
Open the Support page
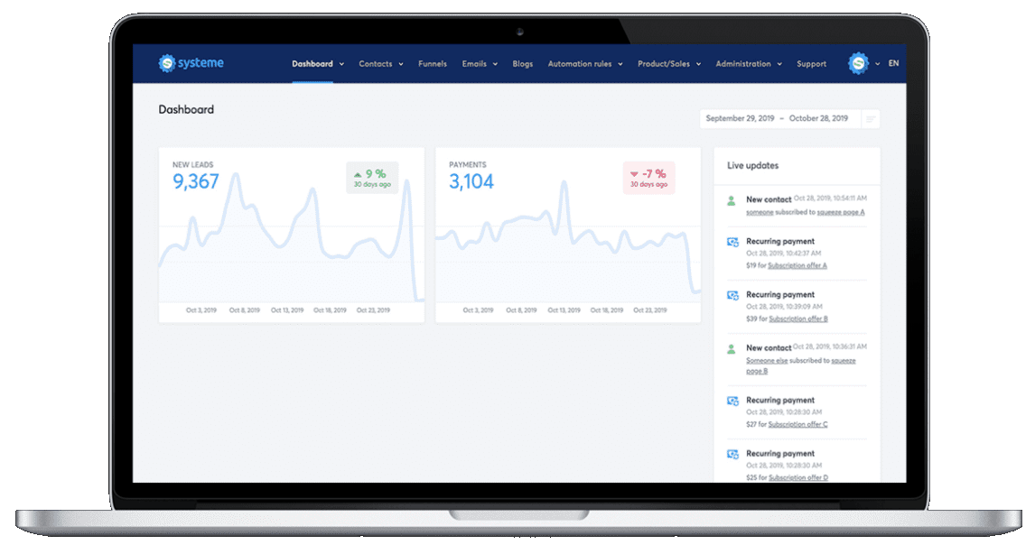click(811, 64)
